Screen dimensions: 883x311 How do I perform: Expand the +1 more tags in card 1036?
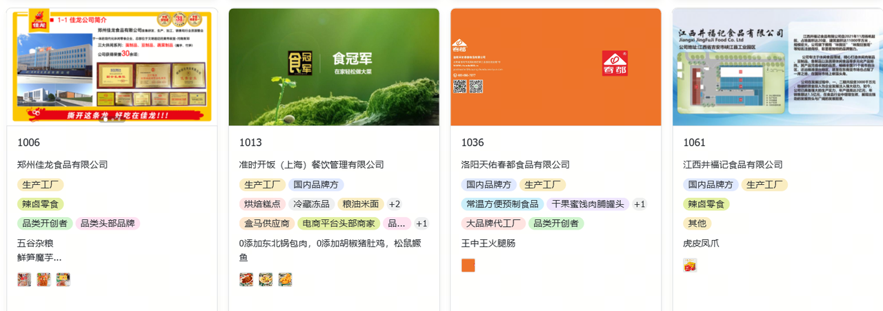point(640,204)
